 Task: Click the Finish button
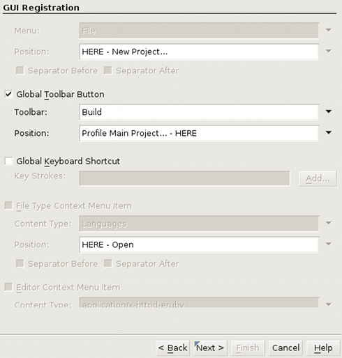[248, 348]
